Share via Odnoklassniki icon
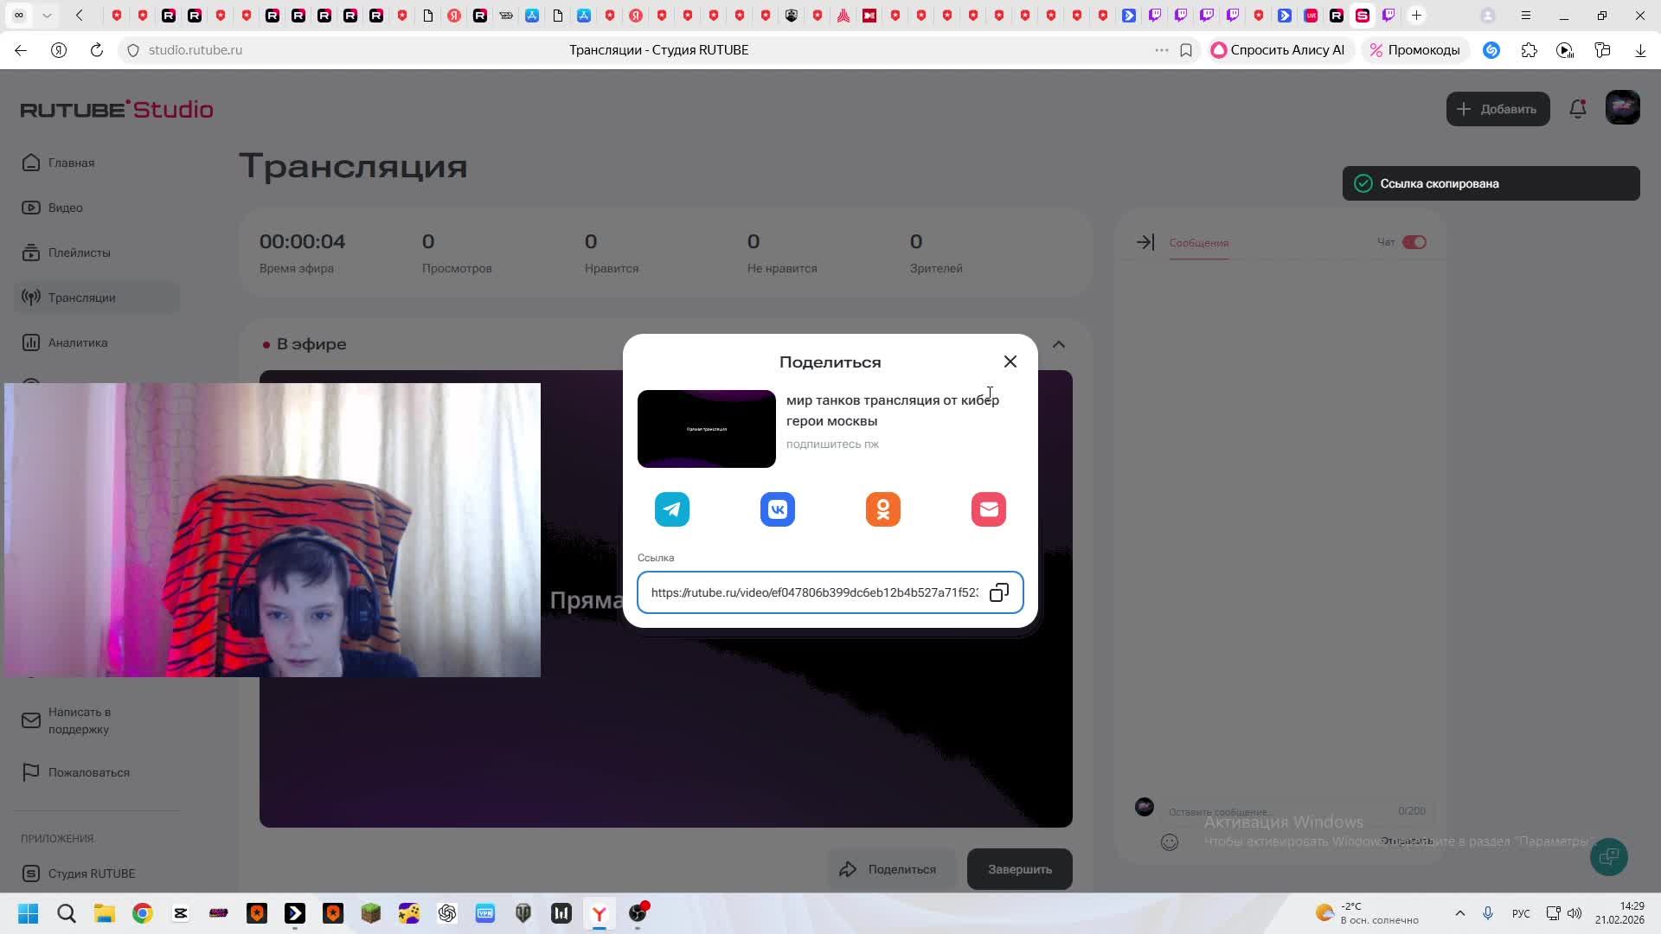The height and width of the screenshot is (934, 1661). coord(883,509)
